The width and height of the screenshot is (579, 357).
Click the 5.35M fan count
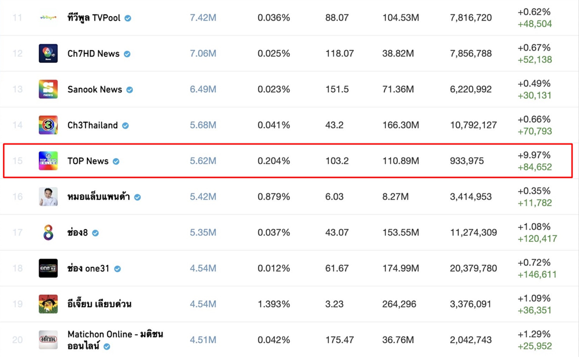point(203,232)
